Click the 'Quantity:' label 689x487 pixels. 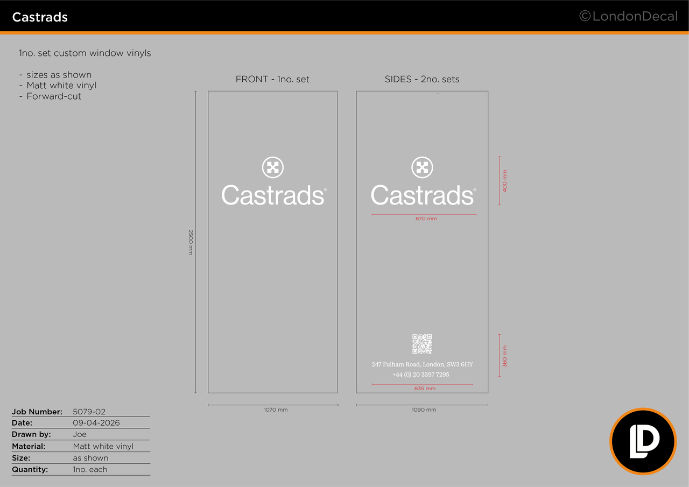[30, 469]
